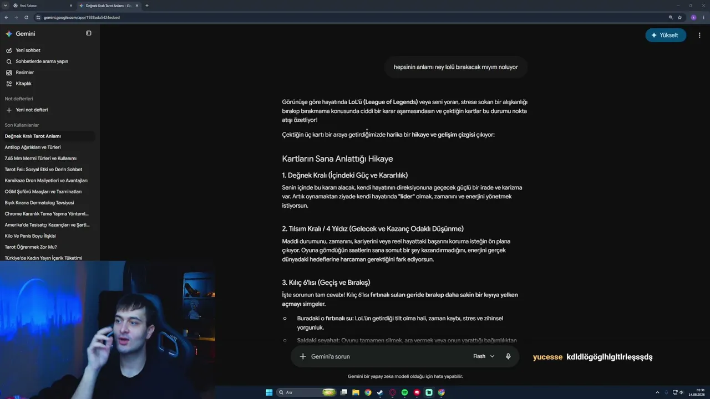This screenshot has height=399, width=710.
Task: Open Spotify from the taskbar
Action: (404, 392)
